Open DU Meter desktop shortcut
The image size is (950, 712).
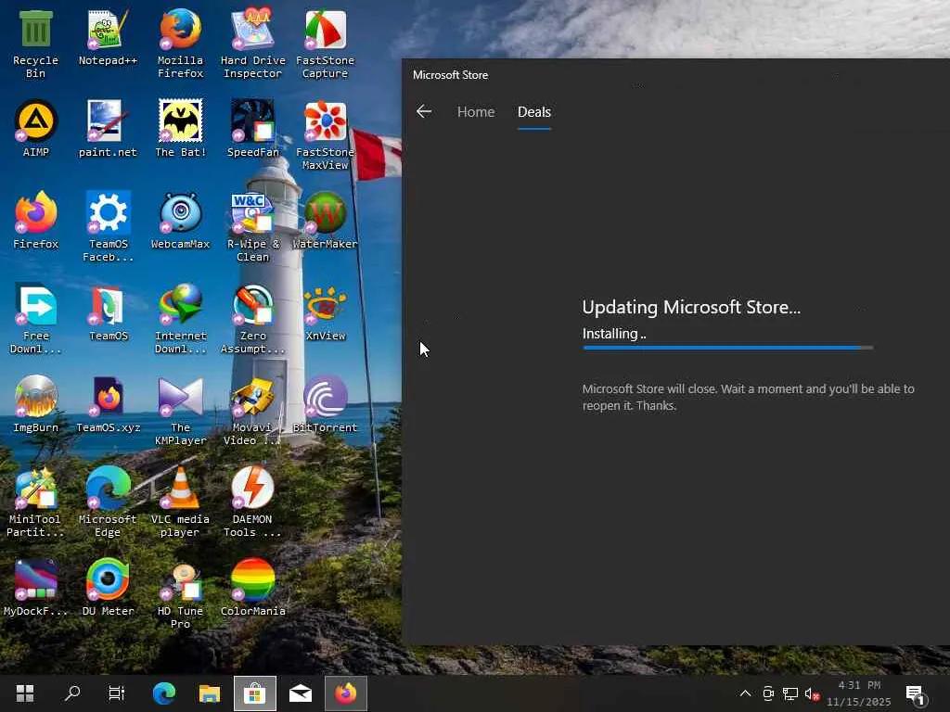point(108,588)
